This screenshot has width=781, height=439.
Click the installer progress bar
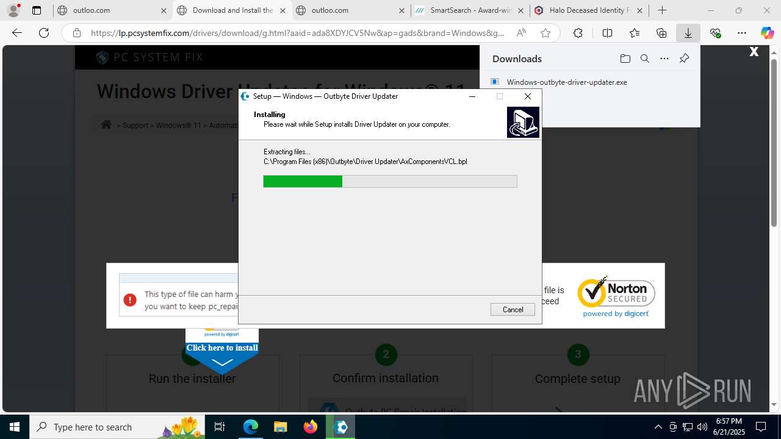pyautogui.click(x=390, y=181)
